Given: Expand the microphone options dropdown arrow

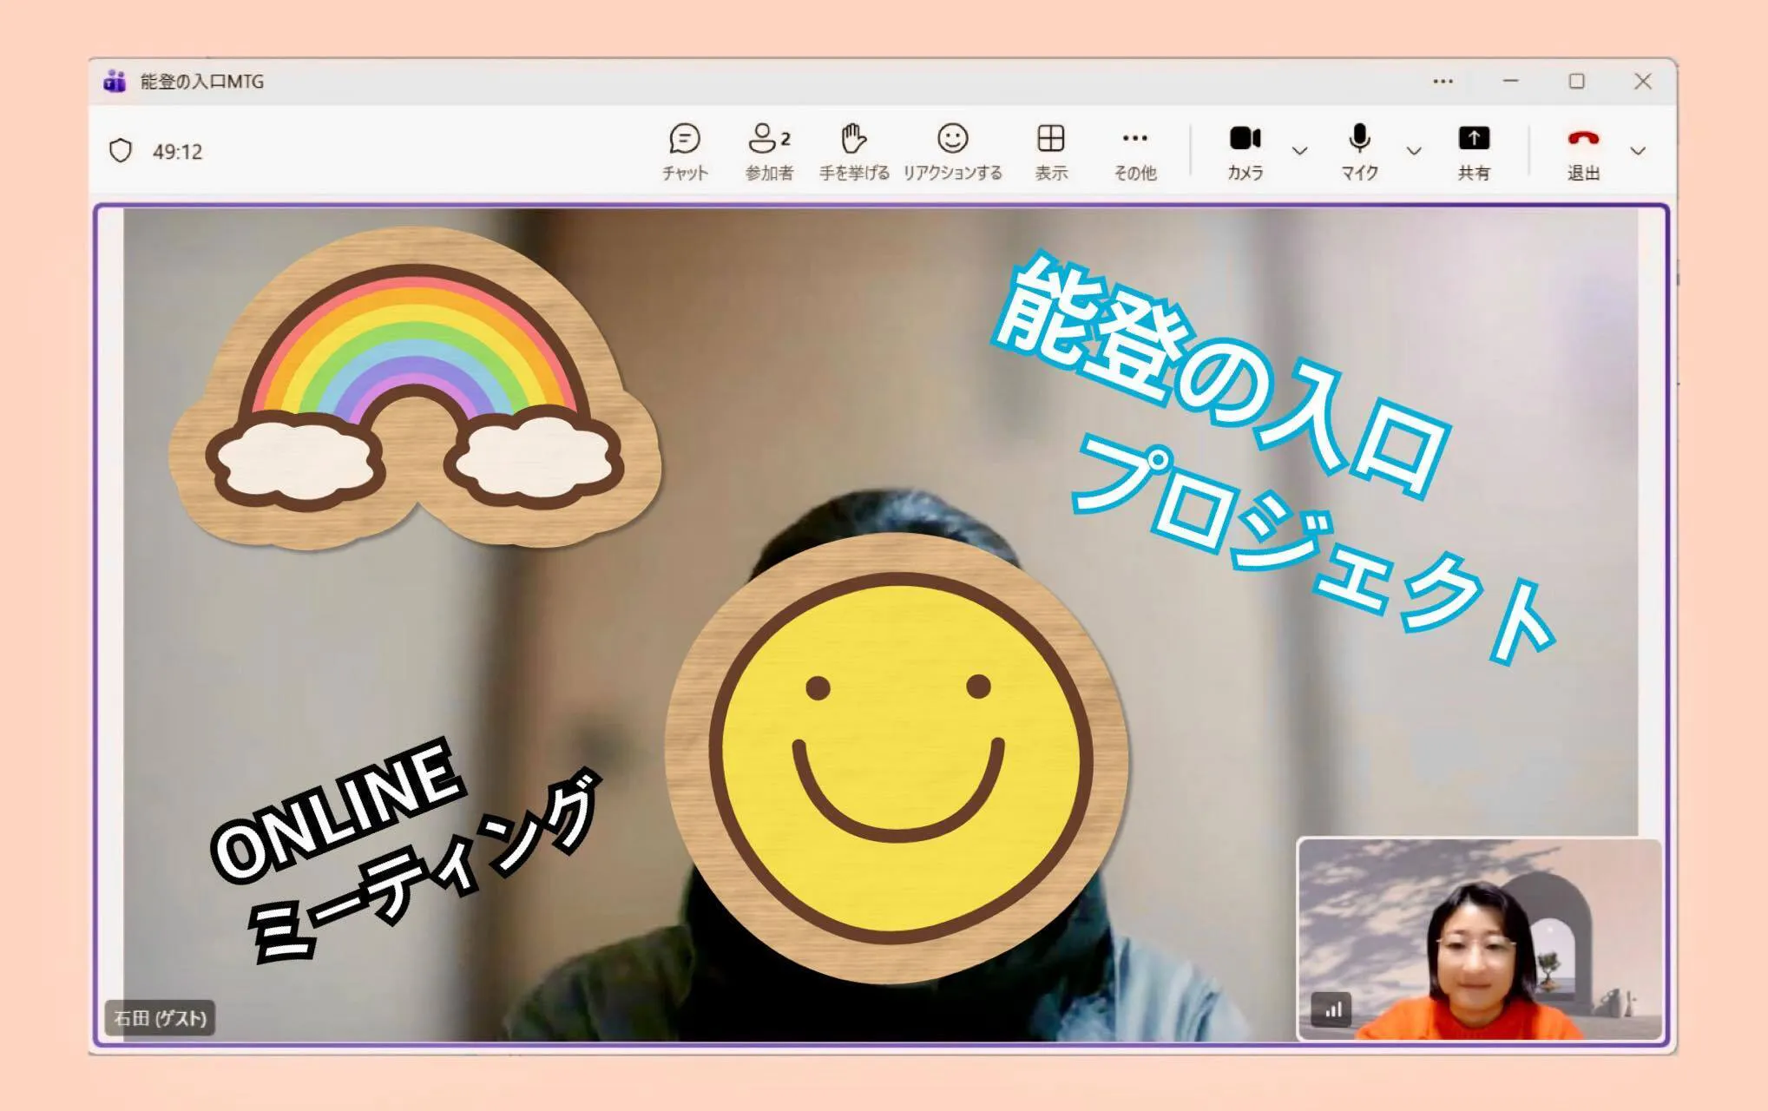Looking at the screenshot, I should 1414,151.
